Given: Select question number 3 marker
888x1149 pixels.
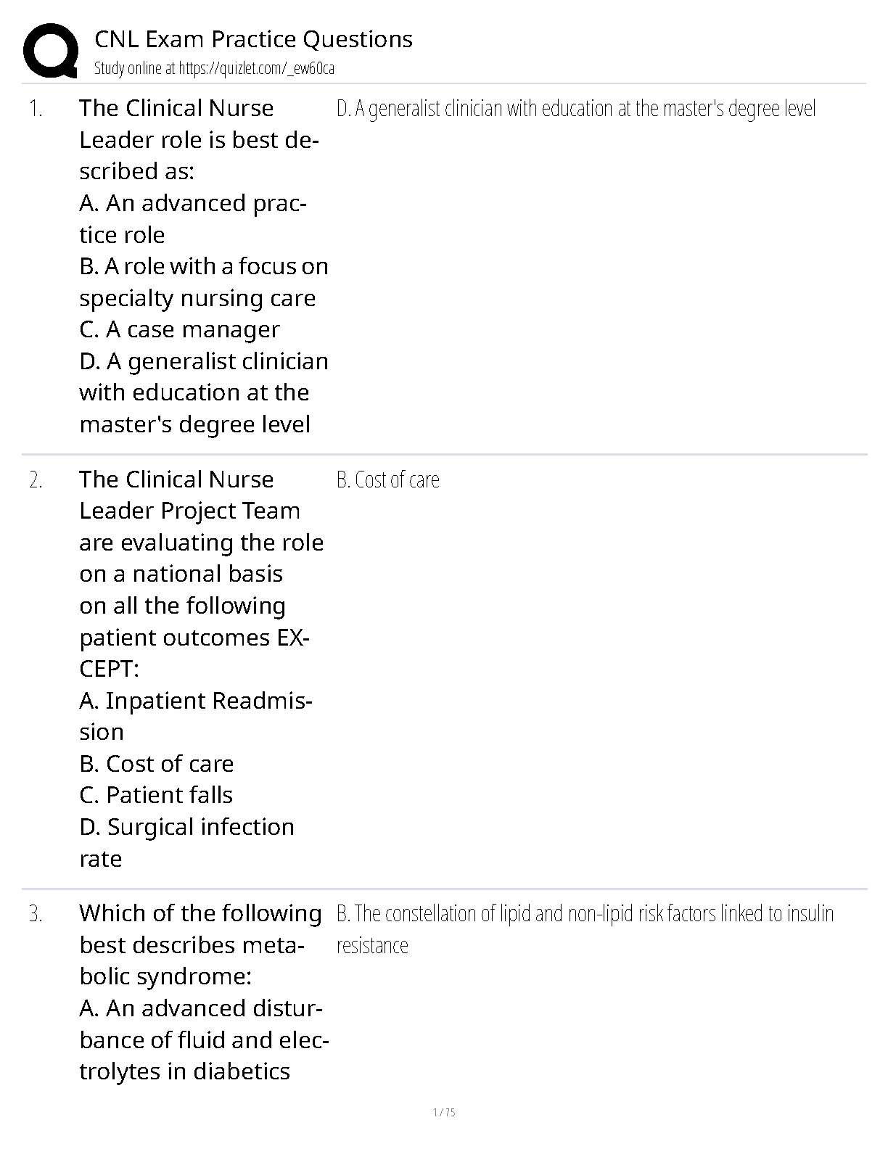Looking at the screenshot, I should (36, 914).
